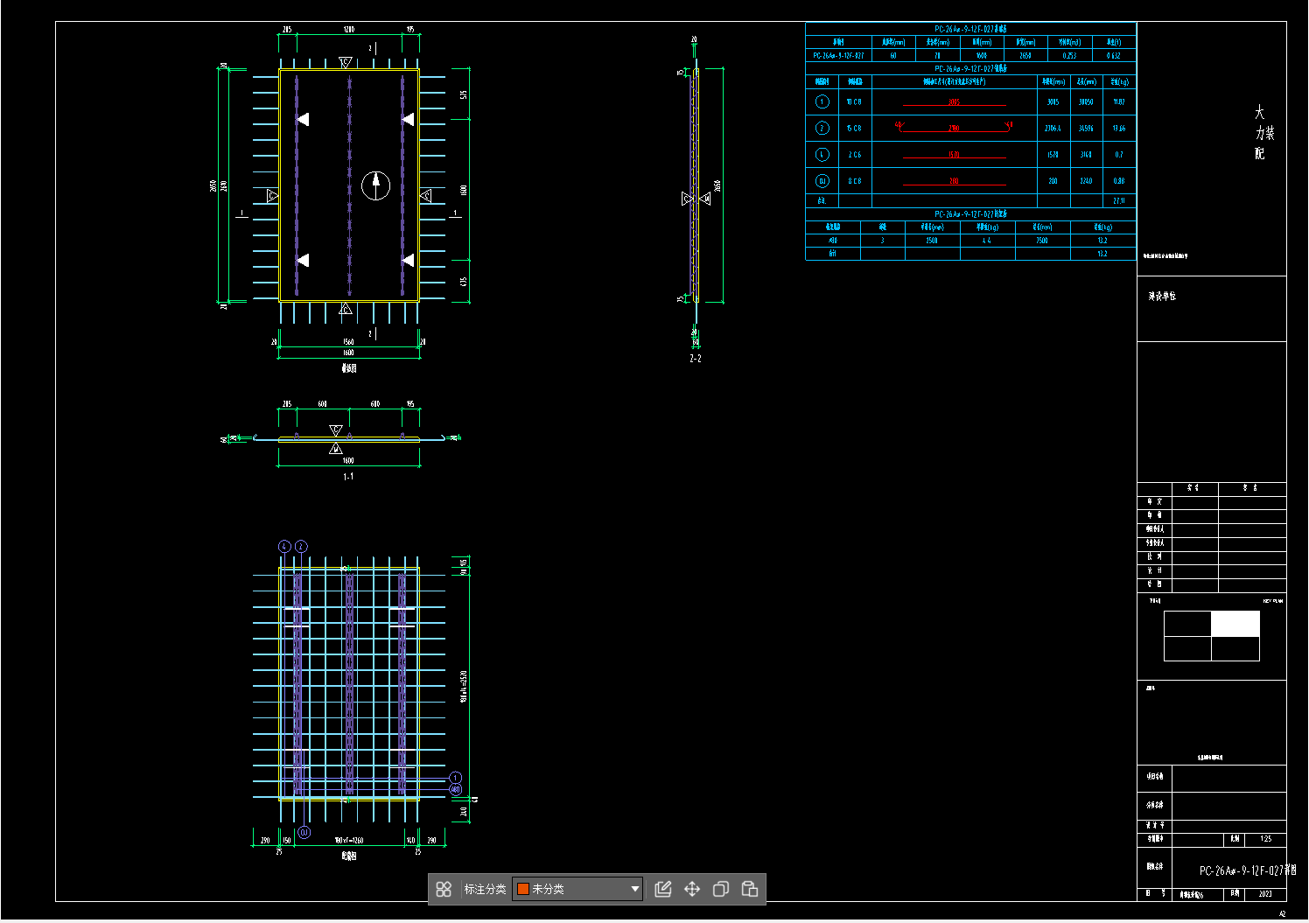Select circled 2 marker in rebar table
Image resolution: width=1309 pixels, height=923 pixels.
[x=822, y=128]
